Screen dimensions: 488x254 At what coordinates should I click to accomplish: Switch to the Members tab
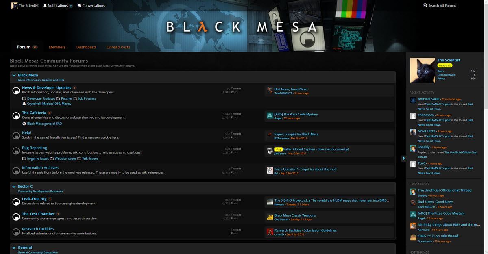(x=57, y=47)
